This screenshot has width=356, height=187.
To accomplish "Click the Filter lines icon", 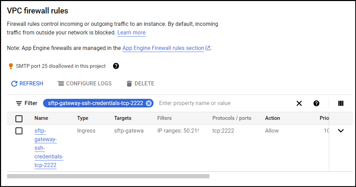I will [x=19, y=103].
